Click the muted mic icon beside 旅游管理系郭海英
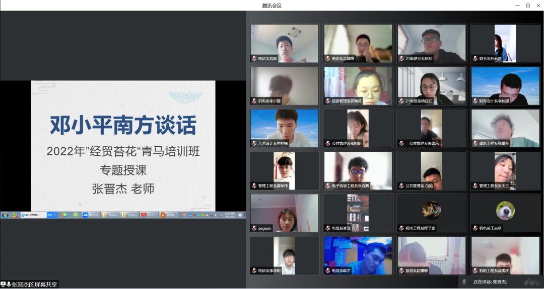The width and height of the screenshot is (544, 289). (328, 101)
